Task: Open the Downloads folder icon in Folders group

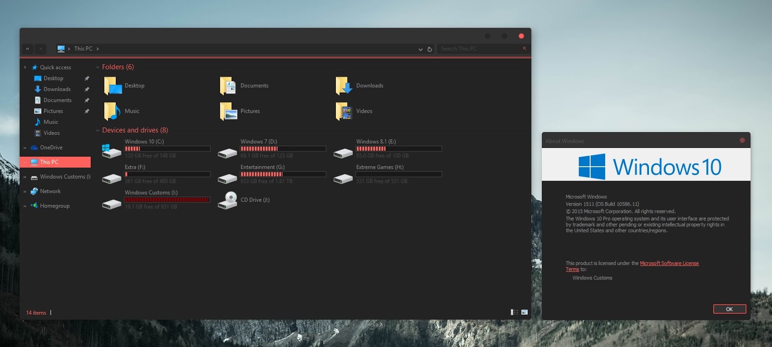Action: point(344,86)
